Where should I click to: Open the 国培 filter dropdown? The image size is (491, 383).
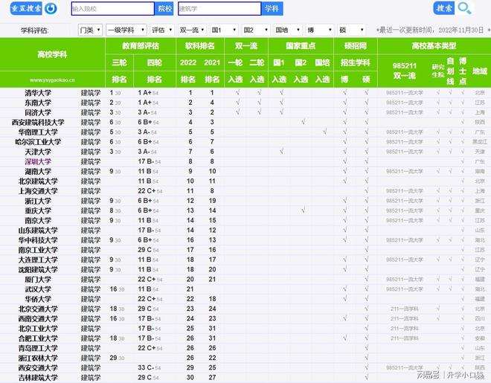point(288,30)
